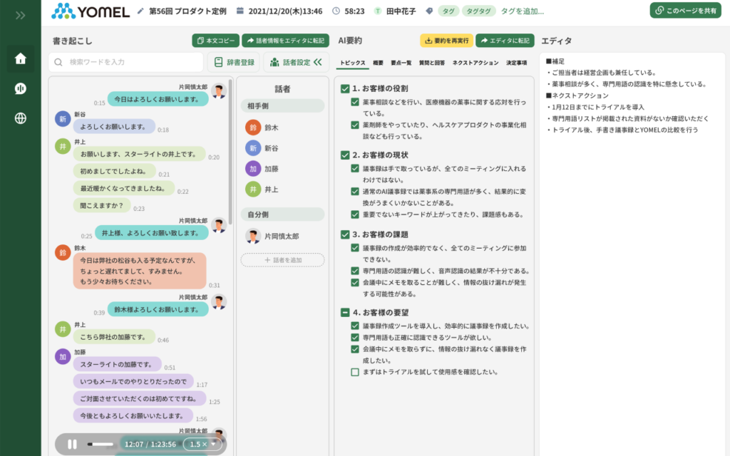
Task: Click the calendar icon next to date
Action: (x=240, y=11)
